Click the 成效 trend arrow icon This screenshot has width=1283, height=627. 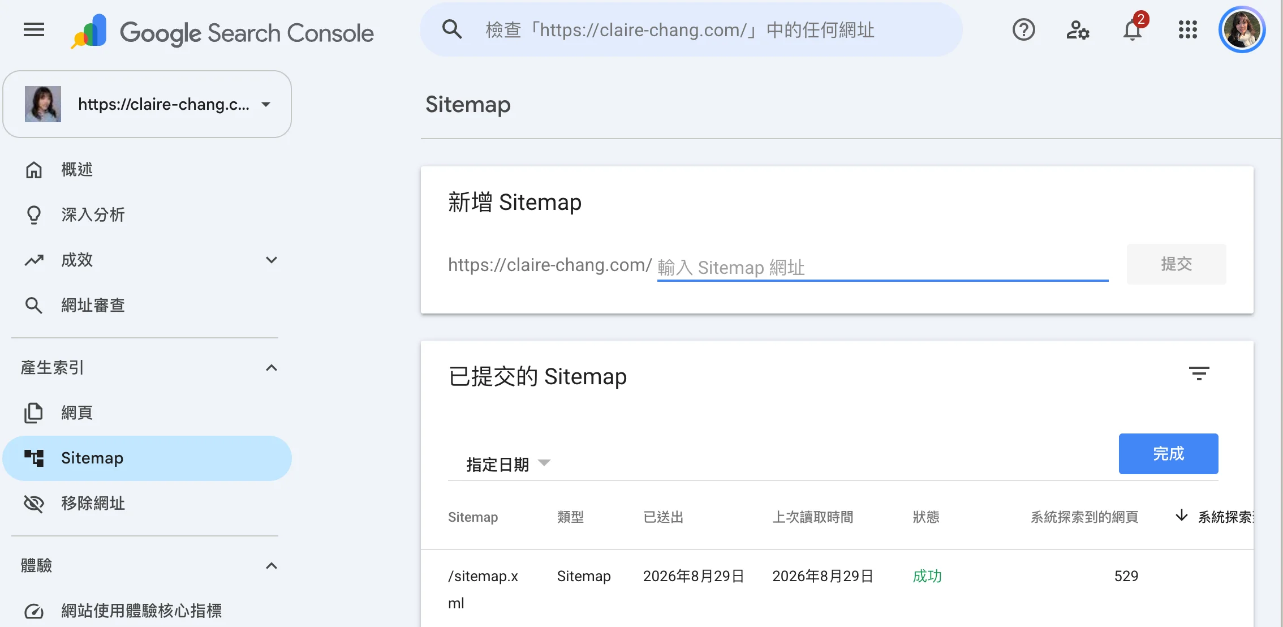(34, 260)
